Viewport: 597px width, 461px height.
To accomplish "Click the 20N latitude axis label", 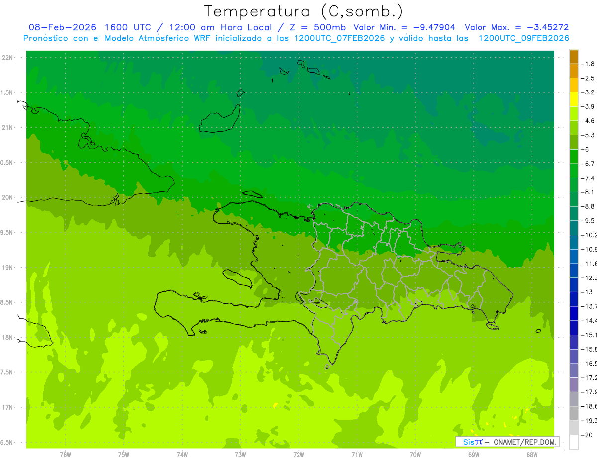I will (8, 197).
